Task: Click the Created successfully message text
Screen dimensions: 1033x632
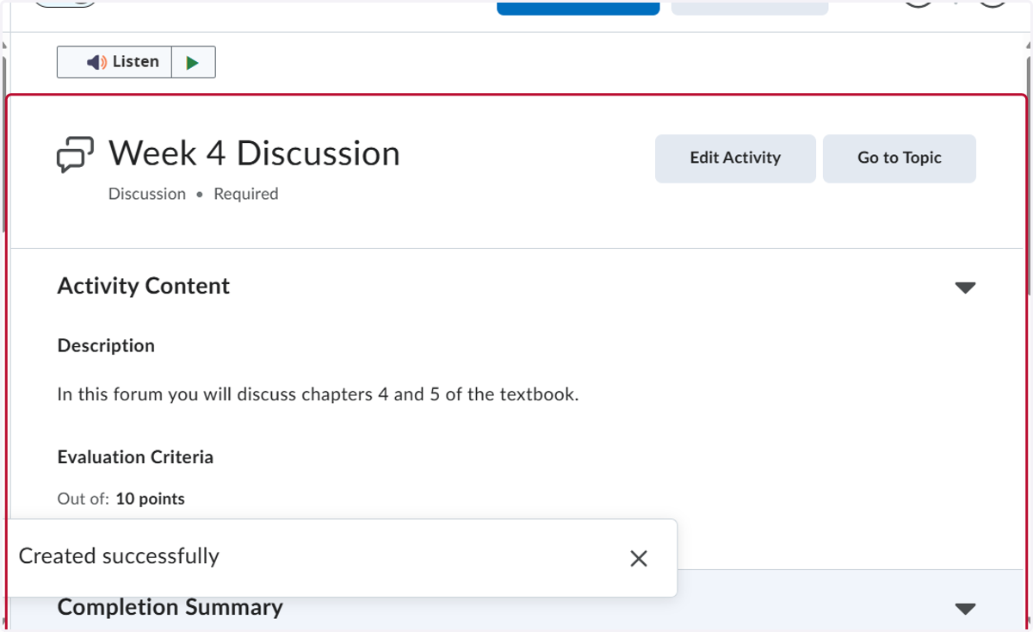Action: (x=119, y=556)
